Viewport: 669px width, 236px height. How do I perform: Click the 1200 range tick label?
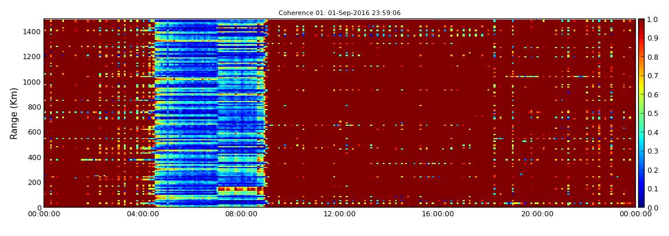[33, 56]
